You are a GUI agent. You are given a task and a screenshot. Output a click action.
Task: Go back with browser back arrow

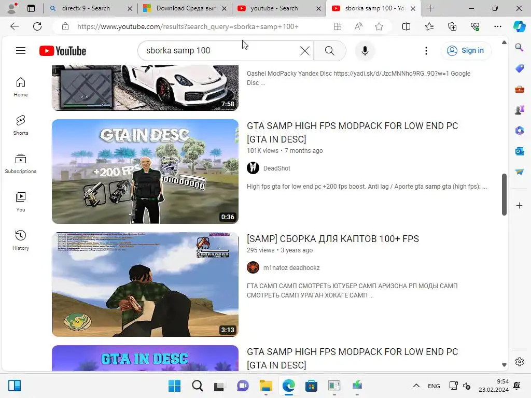click(14, 26)
